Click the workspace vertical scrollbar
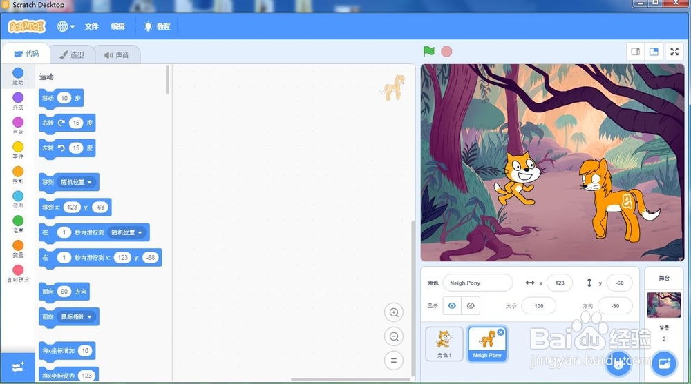691x384 pixels. 413,299
